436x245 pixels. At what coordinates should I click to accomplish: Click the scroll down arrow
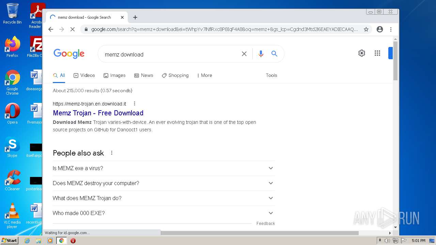pyautogui.click(x=395, y=227)
